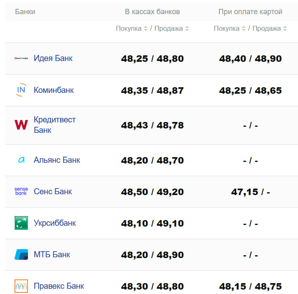Sort by card payment Продажа arrows

pyautogui.click(x=285, y=29)
